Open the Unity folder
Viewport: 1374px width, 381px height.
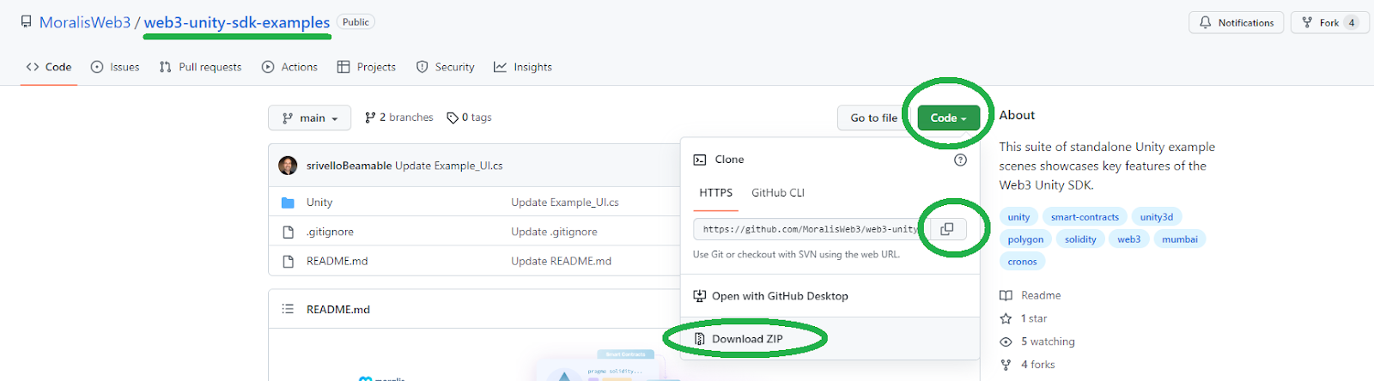(319, 203)
